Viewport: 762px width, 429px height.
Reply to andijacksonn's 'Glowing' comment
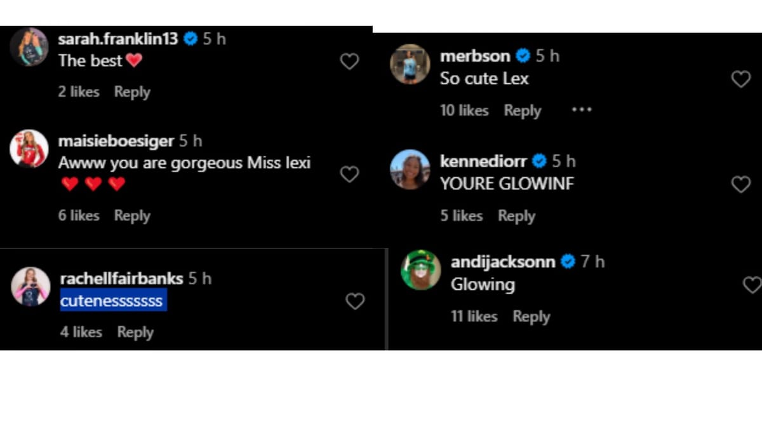point(531,316)
